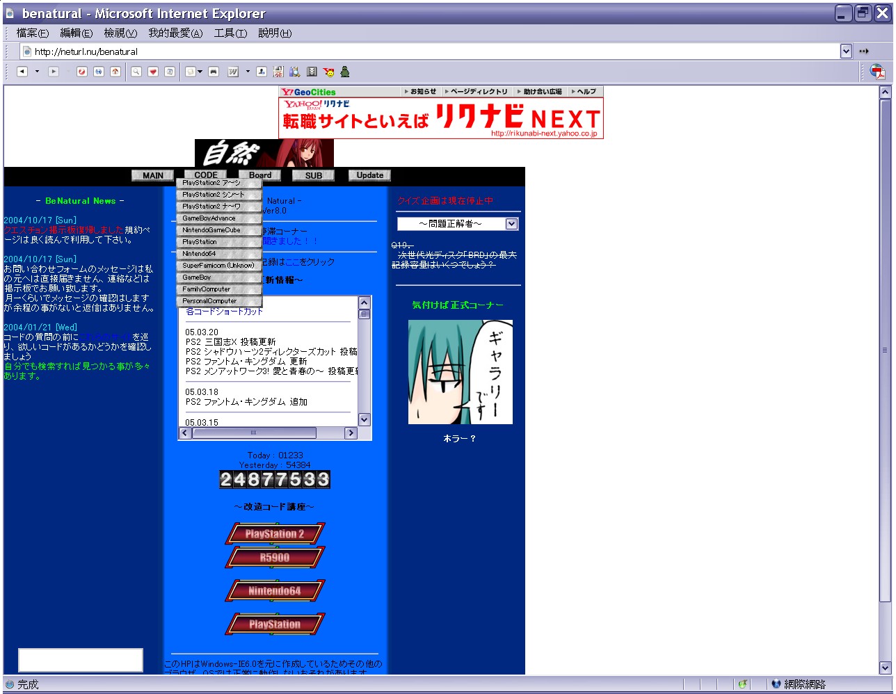The width and height of the screenshot is (896, 694).
Task: Click the news box horizontal scrollbar thumb
Action: click(254, 433)
